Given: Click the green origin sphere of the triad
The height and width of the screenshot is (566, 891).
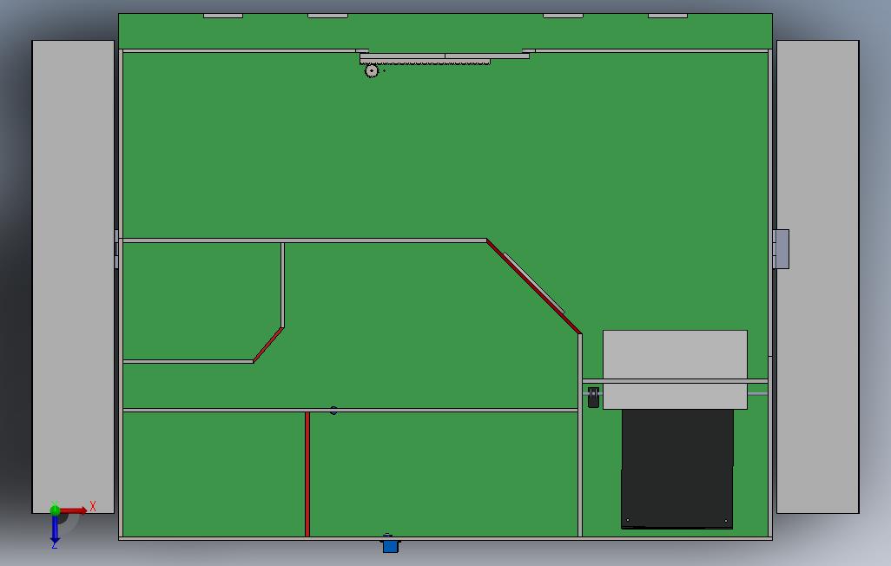Looking at the screenshot, I should [x=55, y=510].
